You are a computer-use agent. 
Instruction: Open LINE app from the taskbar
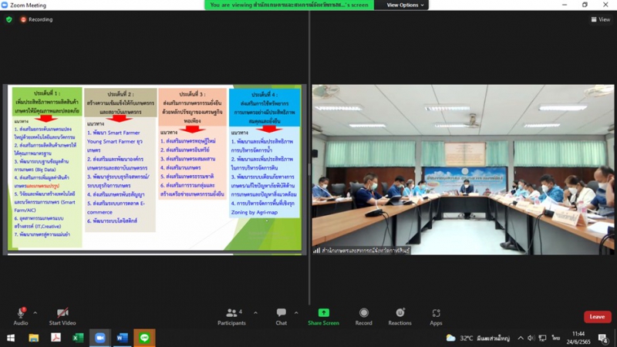[144, 338]
